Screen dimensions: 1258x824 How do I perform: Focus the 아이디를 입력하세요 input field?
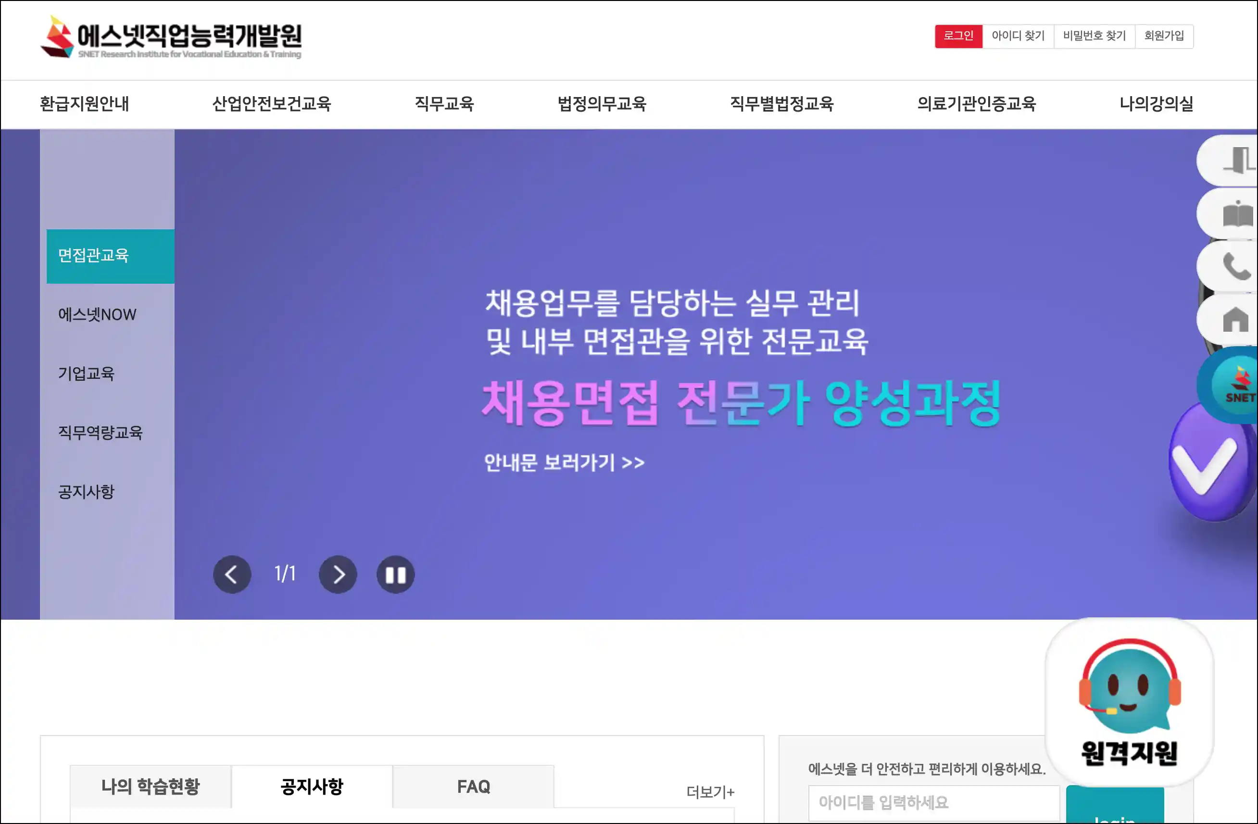click(x=934, y=803)
